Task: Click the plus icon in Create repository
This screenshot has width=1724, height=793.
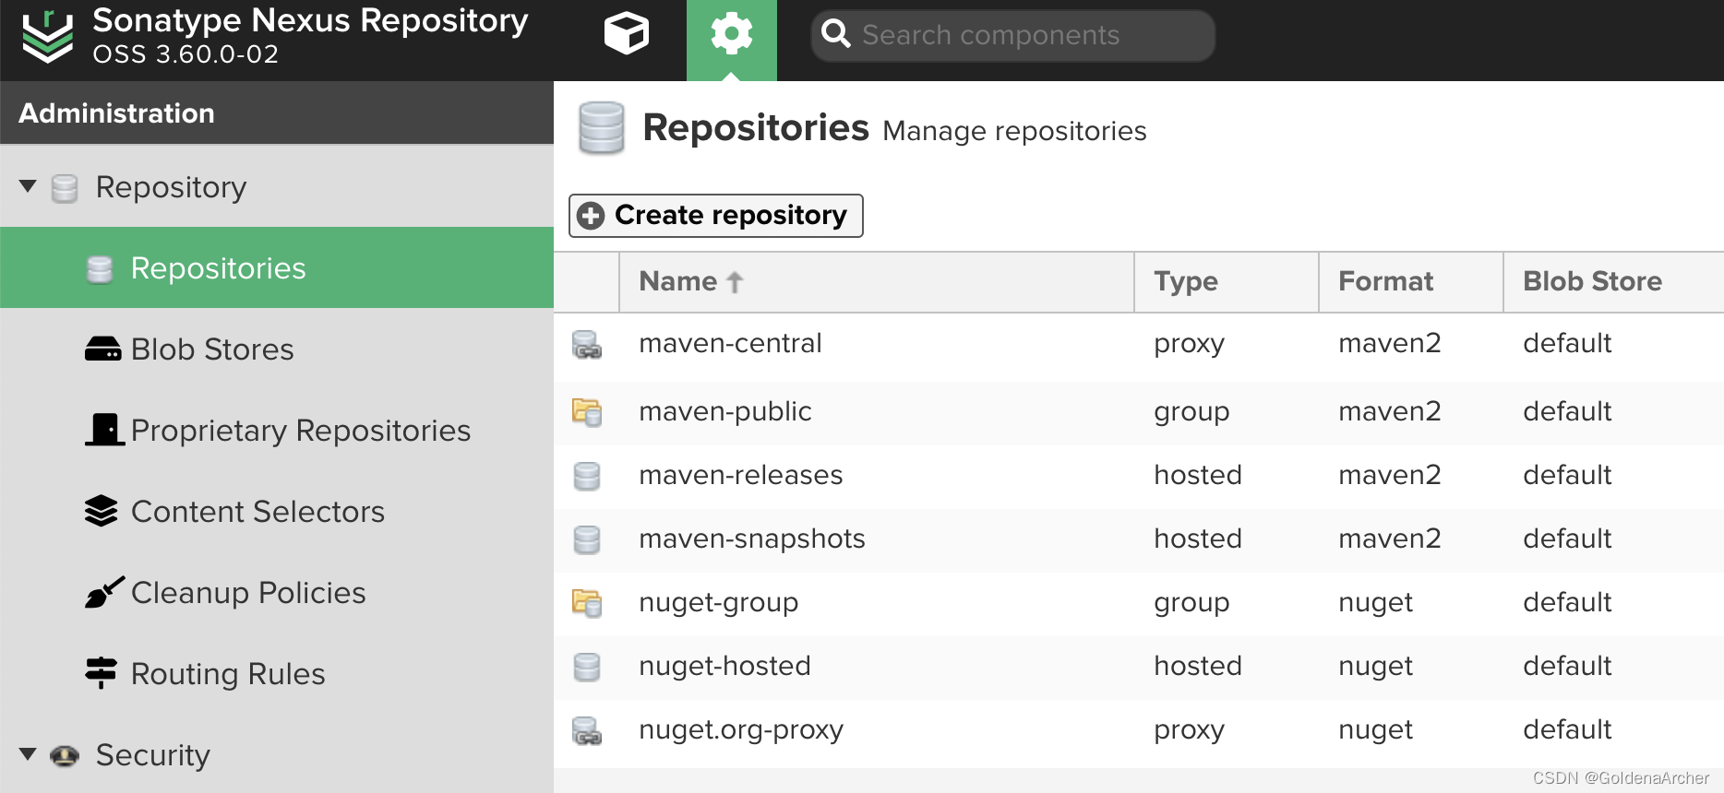Action: 591,216
